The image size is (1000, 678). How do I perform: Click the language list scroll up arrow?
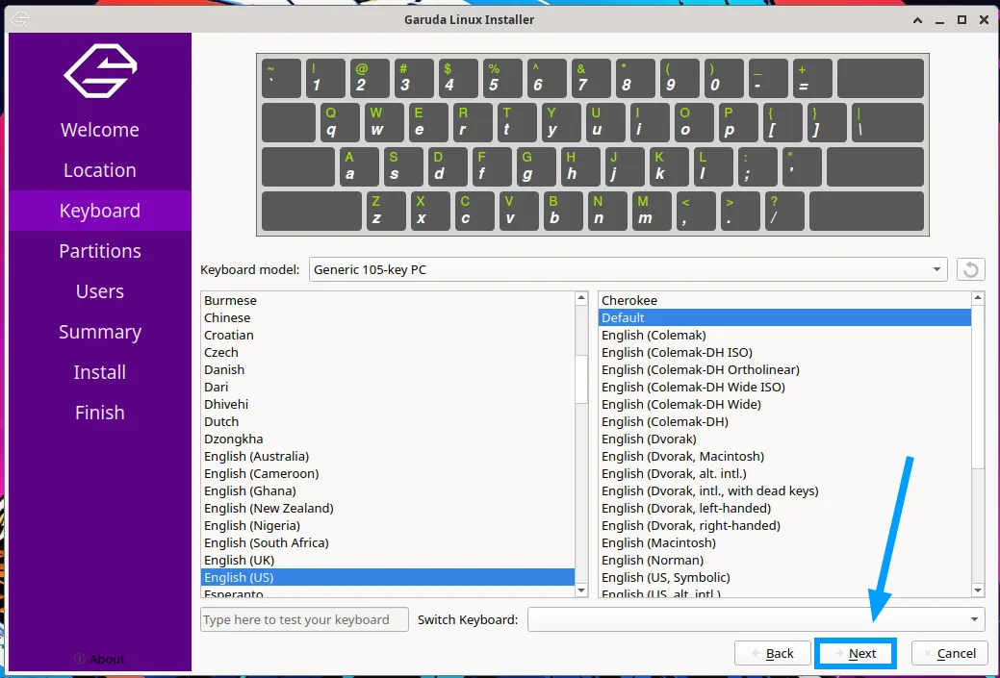coord(581,298)
